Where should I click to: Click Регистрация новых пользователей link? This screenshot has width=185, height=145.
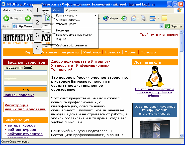(x=25, y=107)
